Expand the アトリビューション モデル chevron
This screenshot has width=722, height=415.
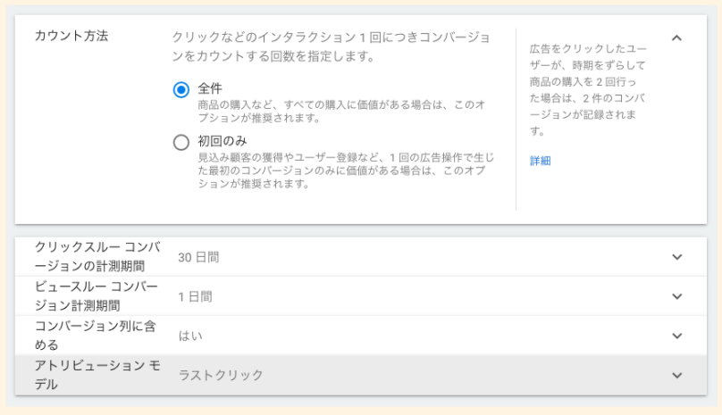click(x=676, y=375)
